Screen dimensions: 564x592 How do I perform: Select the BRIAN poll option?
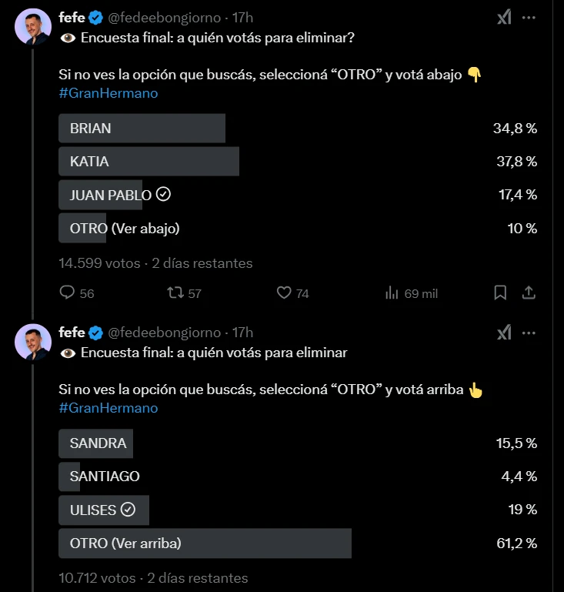coord(142,129)
